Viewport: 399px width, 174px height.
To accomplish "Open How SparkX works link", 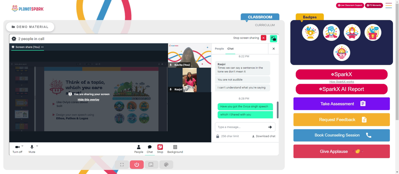I will (x=342, y=82).
